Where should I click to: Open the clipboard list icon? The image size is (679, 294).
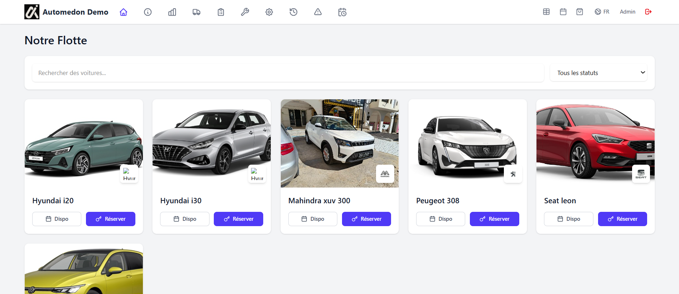pos(221,12)
